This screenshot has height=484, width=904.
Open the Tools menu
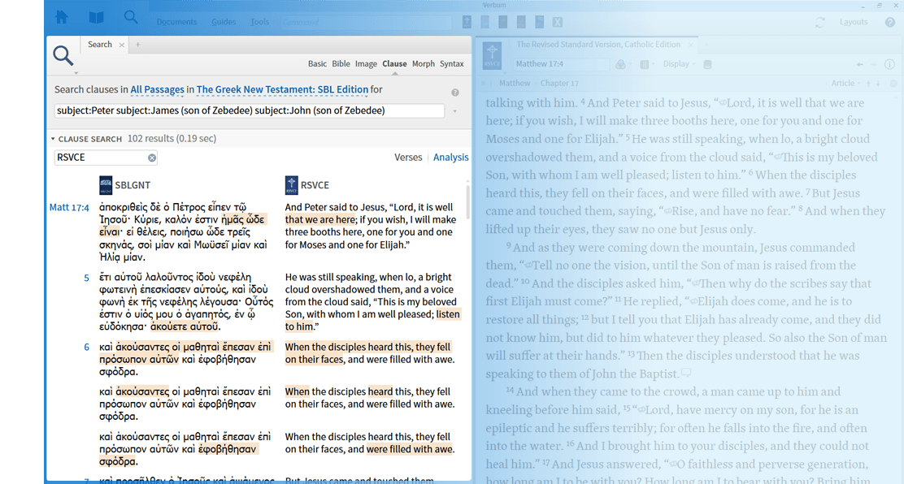259,22
